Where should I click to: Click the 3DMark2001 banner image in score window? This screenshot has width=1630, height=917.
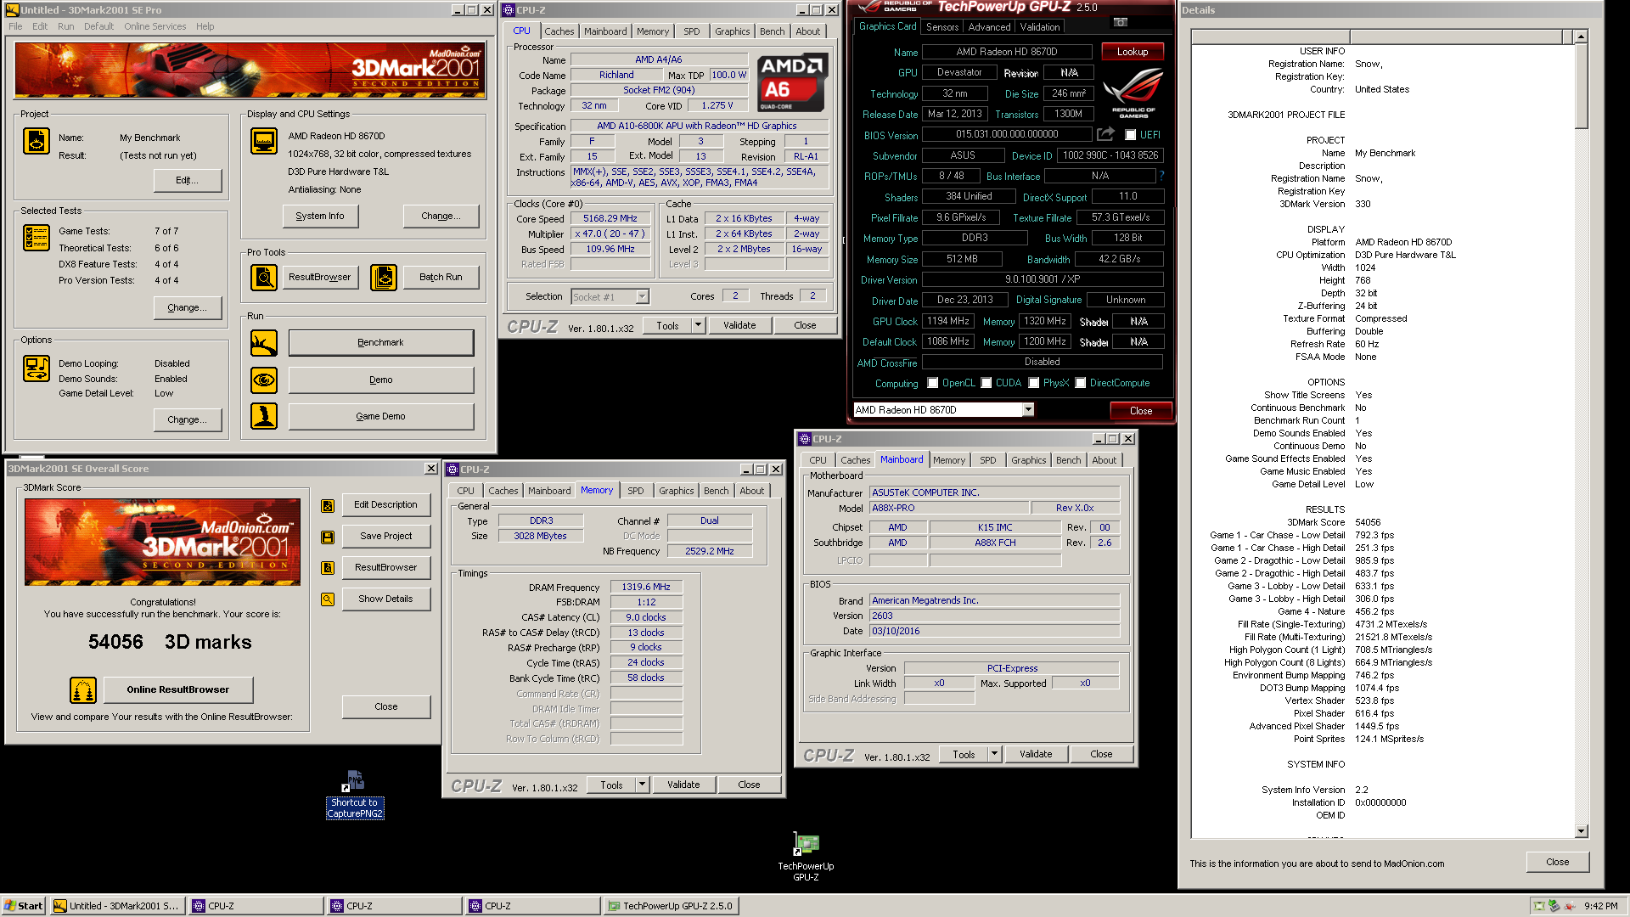pyautogui.click(x=162, y=542)
